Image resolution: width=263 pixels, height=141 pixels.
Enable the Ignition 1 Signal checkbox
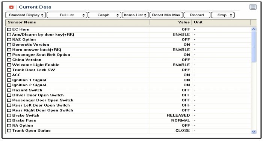[x=9, y=80]
